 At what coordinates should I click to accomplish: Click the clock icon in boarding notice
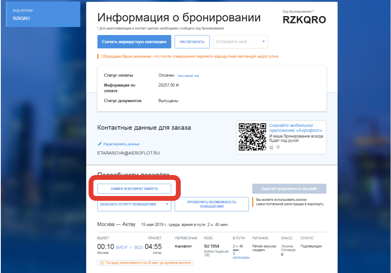point(101,263)
